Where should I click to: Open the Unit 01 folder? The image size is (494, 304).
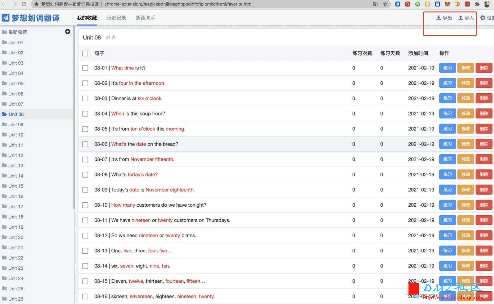[x=36, y=42]
